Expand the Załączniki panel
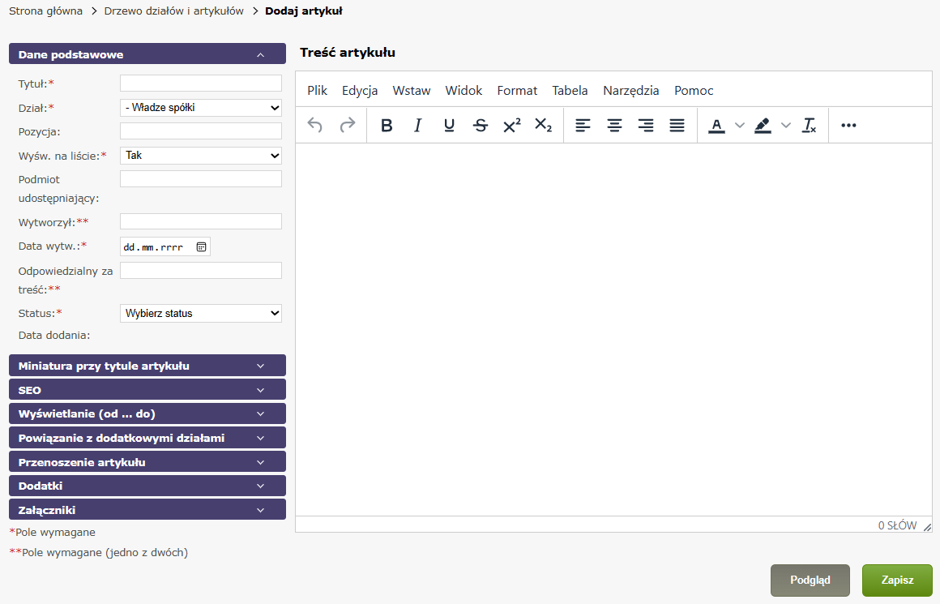Screen dimensions: 940x604 tap(147, 510)
